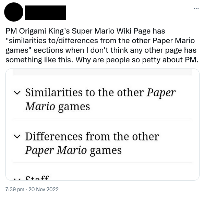Click the partially visible Staff heading
Image resolution: width=205 pixels, height=197 pixels.
click(x=37, y=178)
